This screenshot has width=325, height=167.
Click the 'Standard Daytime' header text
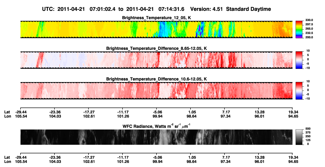pyautogui.click(x=248, y=9)
